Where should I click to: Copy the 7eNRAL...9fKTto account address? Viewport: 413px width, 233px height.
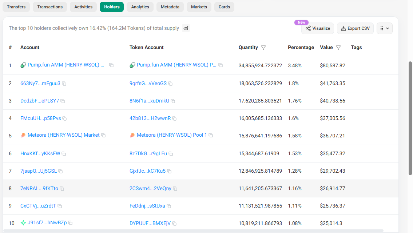pyautogui.click(x=62, y=188)
